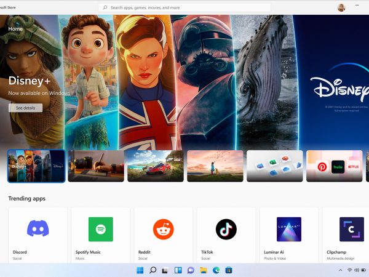Open Chat icon on taskbar
The width and height of the screenshot is (369, 277).
(191, 270)
